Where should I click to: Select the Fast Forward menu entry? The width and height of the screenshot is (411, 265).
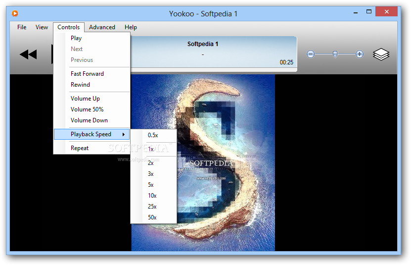coord(91,74)
